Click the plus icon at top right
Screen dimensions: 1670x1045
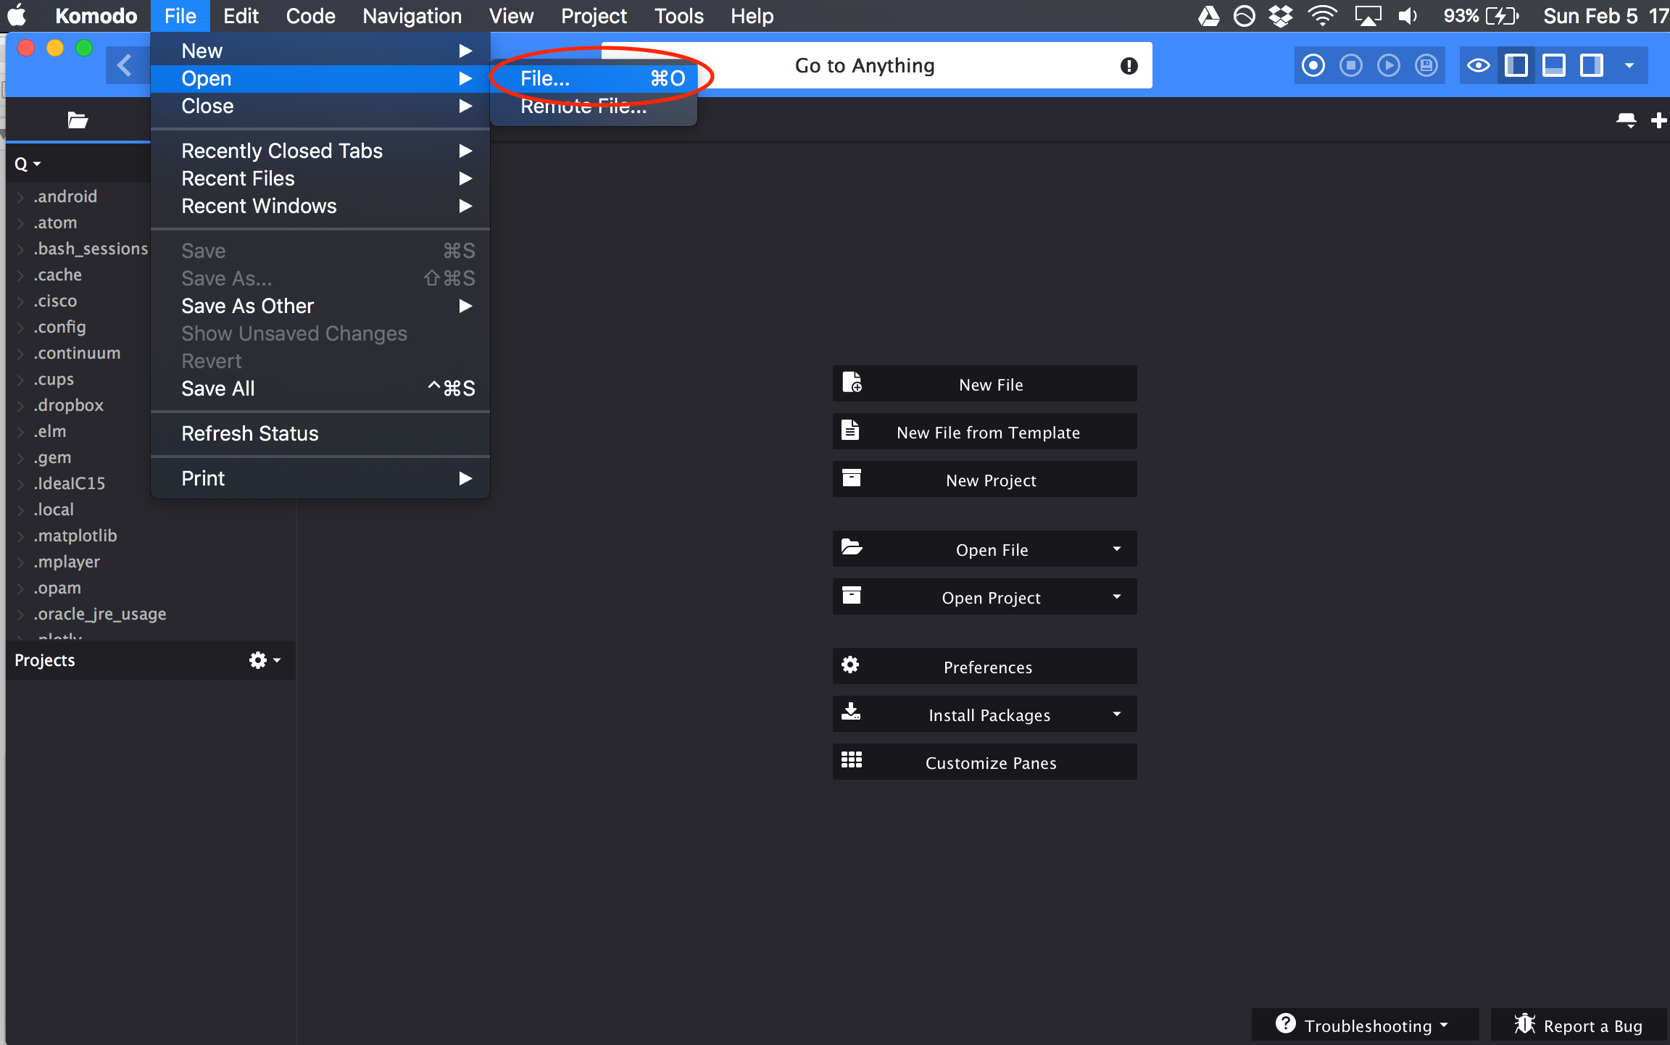1658,120
